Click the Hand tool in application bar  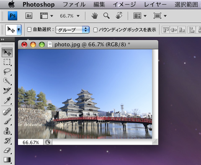pos(95,16)
